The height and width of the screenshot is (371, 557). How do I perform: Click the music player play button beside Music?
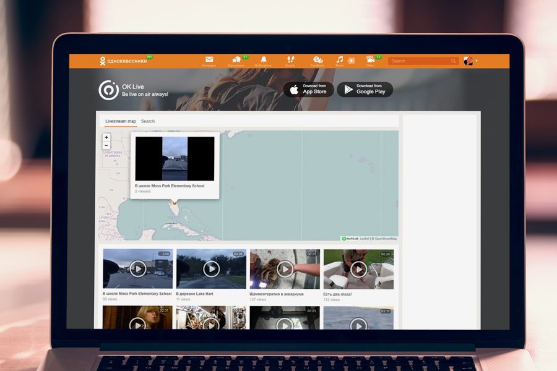click(352, 61)
